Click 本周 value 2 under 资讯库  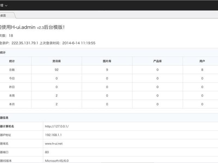pos(57,96)
